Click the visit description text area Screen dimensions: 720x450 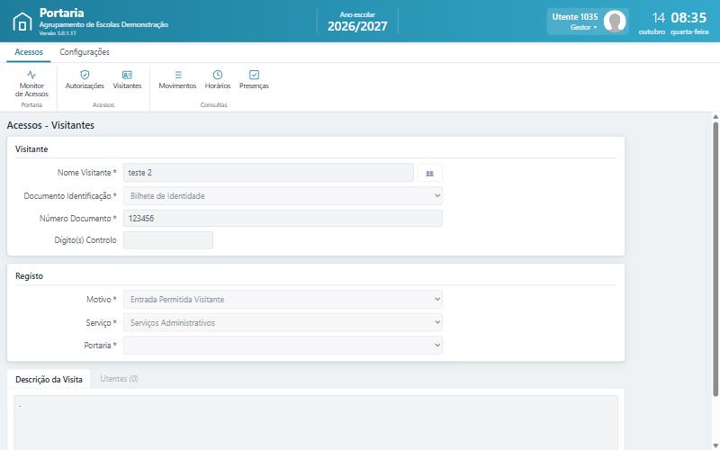click(x=316, y=422)
